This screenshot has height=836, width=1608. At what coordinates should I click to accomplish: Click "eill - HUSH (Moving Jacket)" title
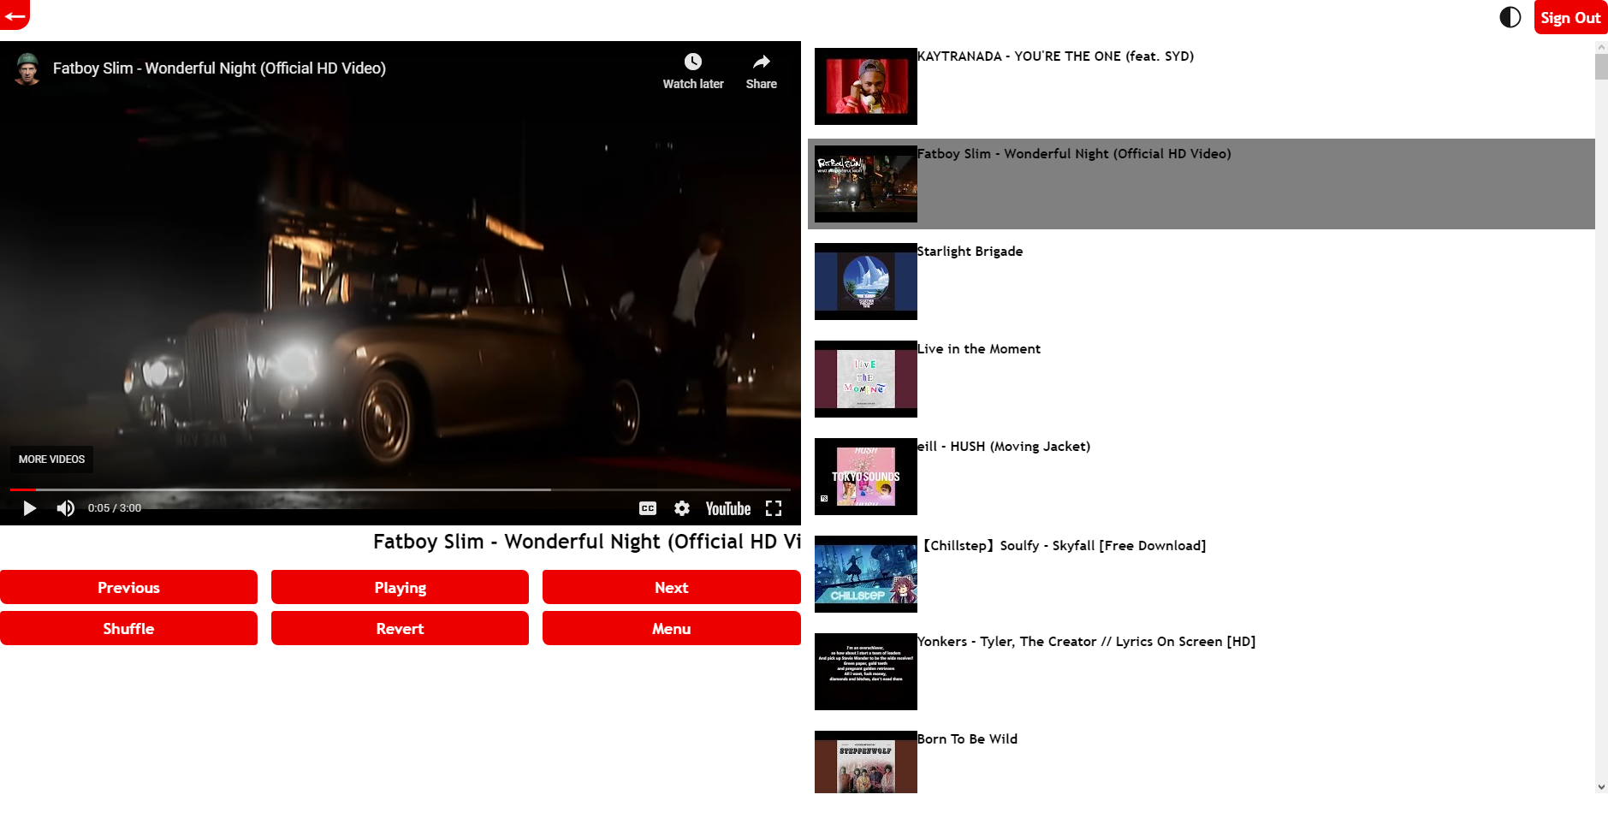pos(1004,447)
